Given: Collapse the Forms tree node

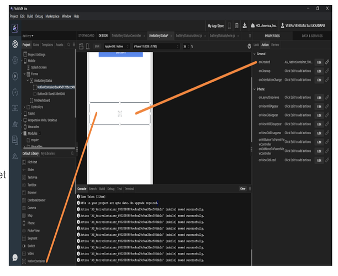Looking at the screenshot, I should pyautogui.click(x=24, y=74).
